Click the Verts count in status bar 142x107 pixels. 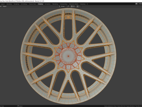pos(122,106)
